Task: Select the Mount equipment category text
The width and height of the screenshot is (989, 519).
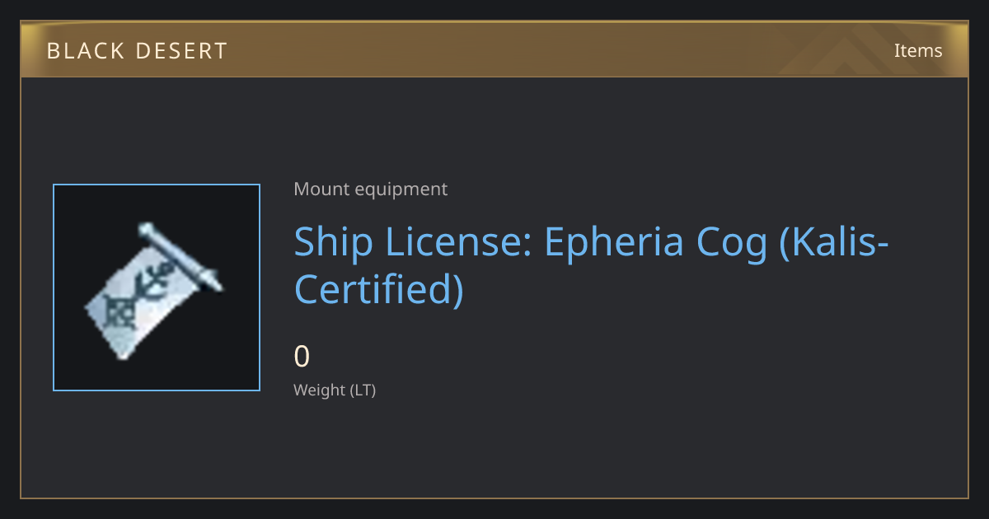Action: [x=370, y=189]
